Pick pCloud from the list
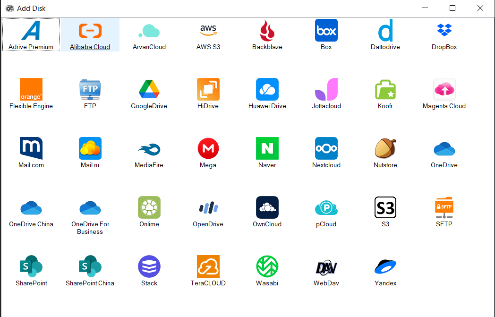The width and height of the screenshot is (495, 317). [x=326, y=211]
